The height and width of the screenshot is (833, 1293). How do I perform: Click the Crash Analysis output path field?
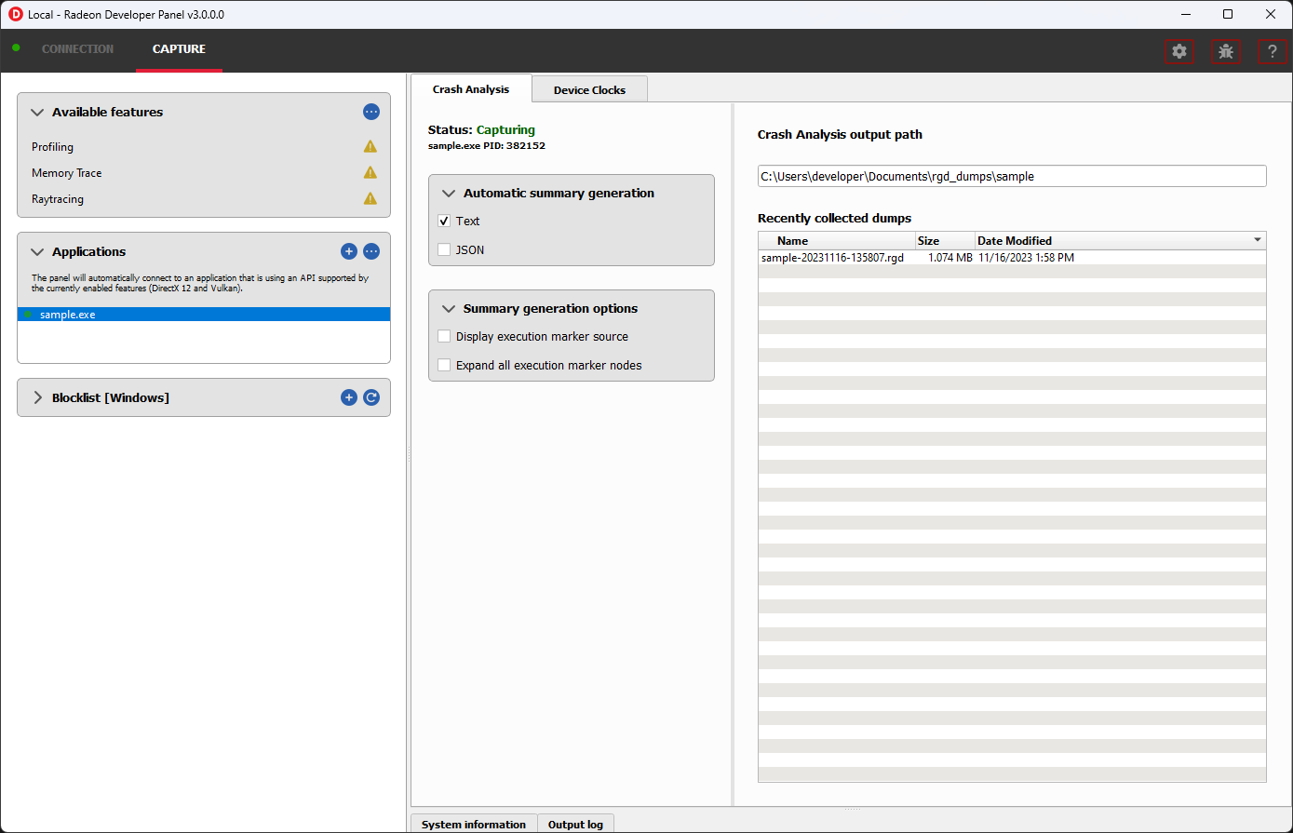(1012, 176)
